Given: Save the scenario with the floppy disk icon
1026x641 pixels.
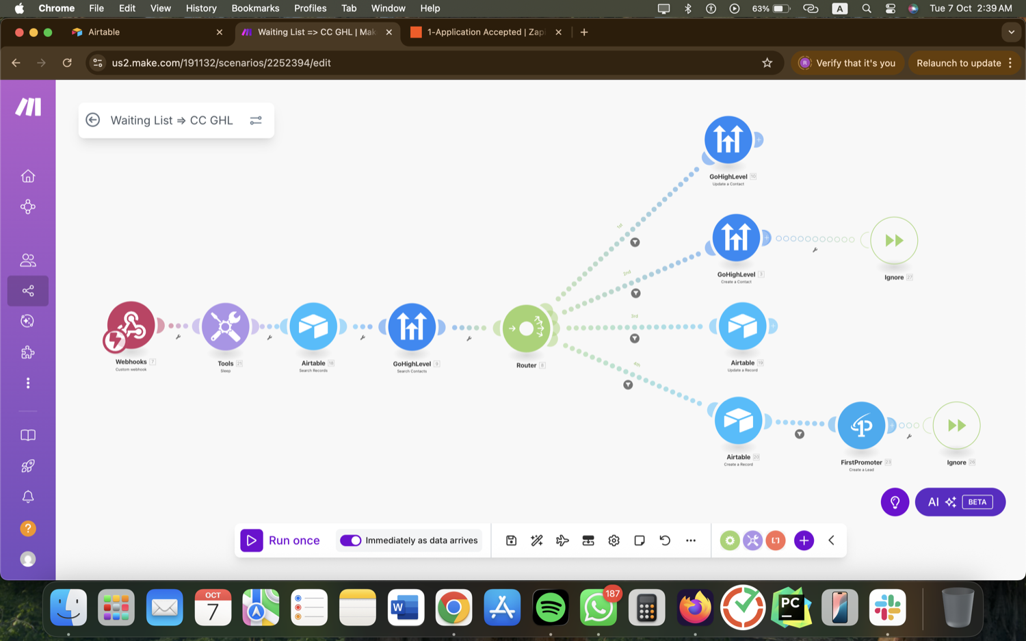Looking at the screenshot, I should pos(511,540).
